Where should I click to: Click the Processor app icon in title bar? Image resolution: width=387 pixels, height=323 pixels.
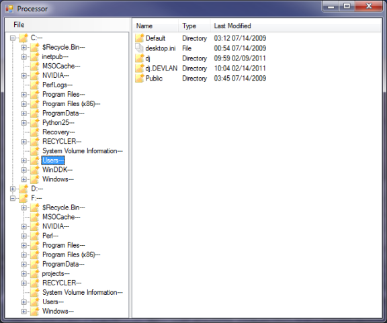pyautogui.click(x=9, y=9)
